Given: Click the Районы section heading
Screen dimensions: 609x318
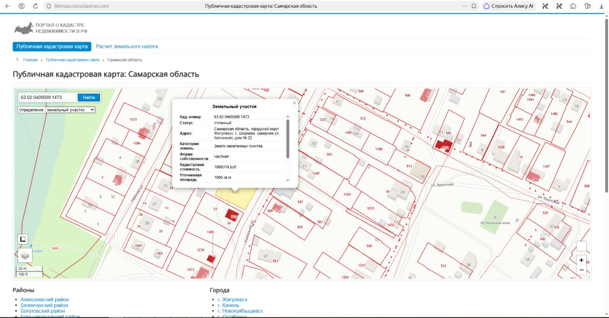Looking at the screenshot, I should click(23, 290).
